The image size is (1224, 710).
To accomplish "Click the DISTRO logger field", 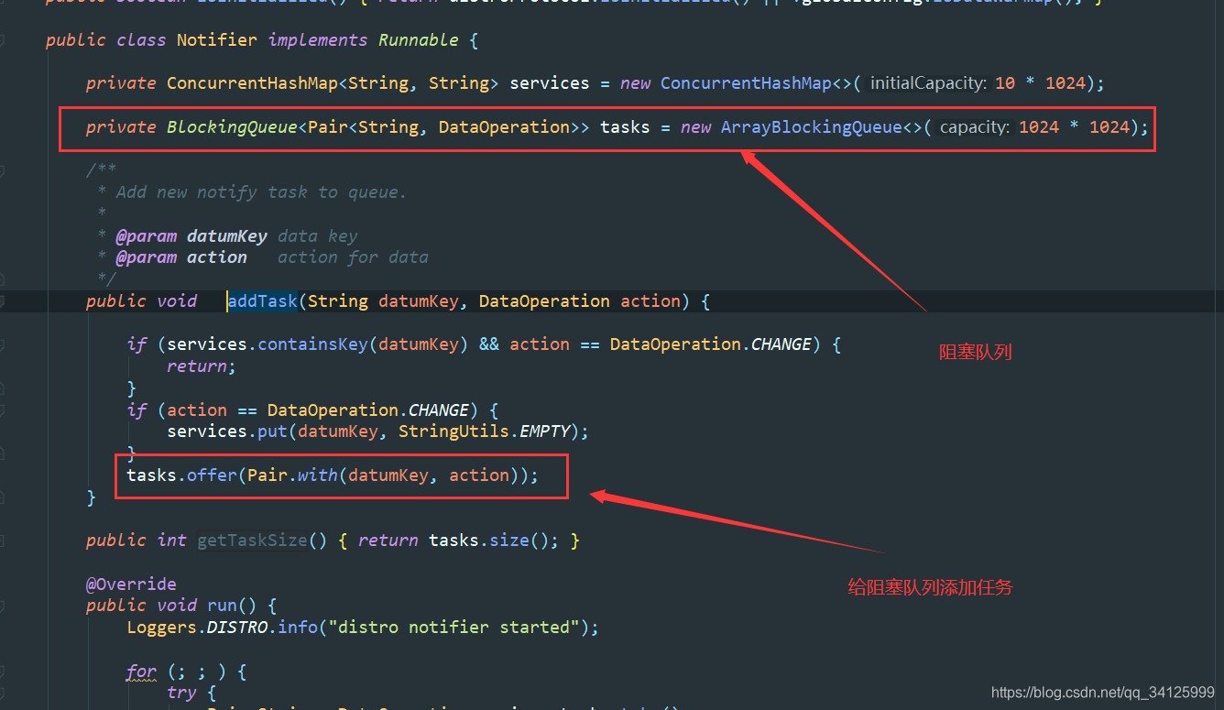I will coord(237,628).
